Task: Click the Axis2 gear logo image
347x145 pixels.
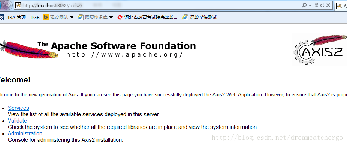Action: coord(320,49)
